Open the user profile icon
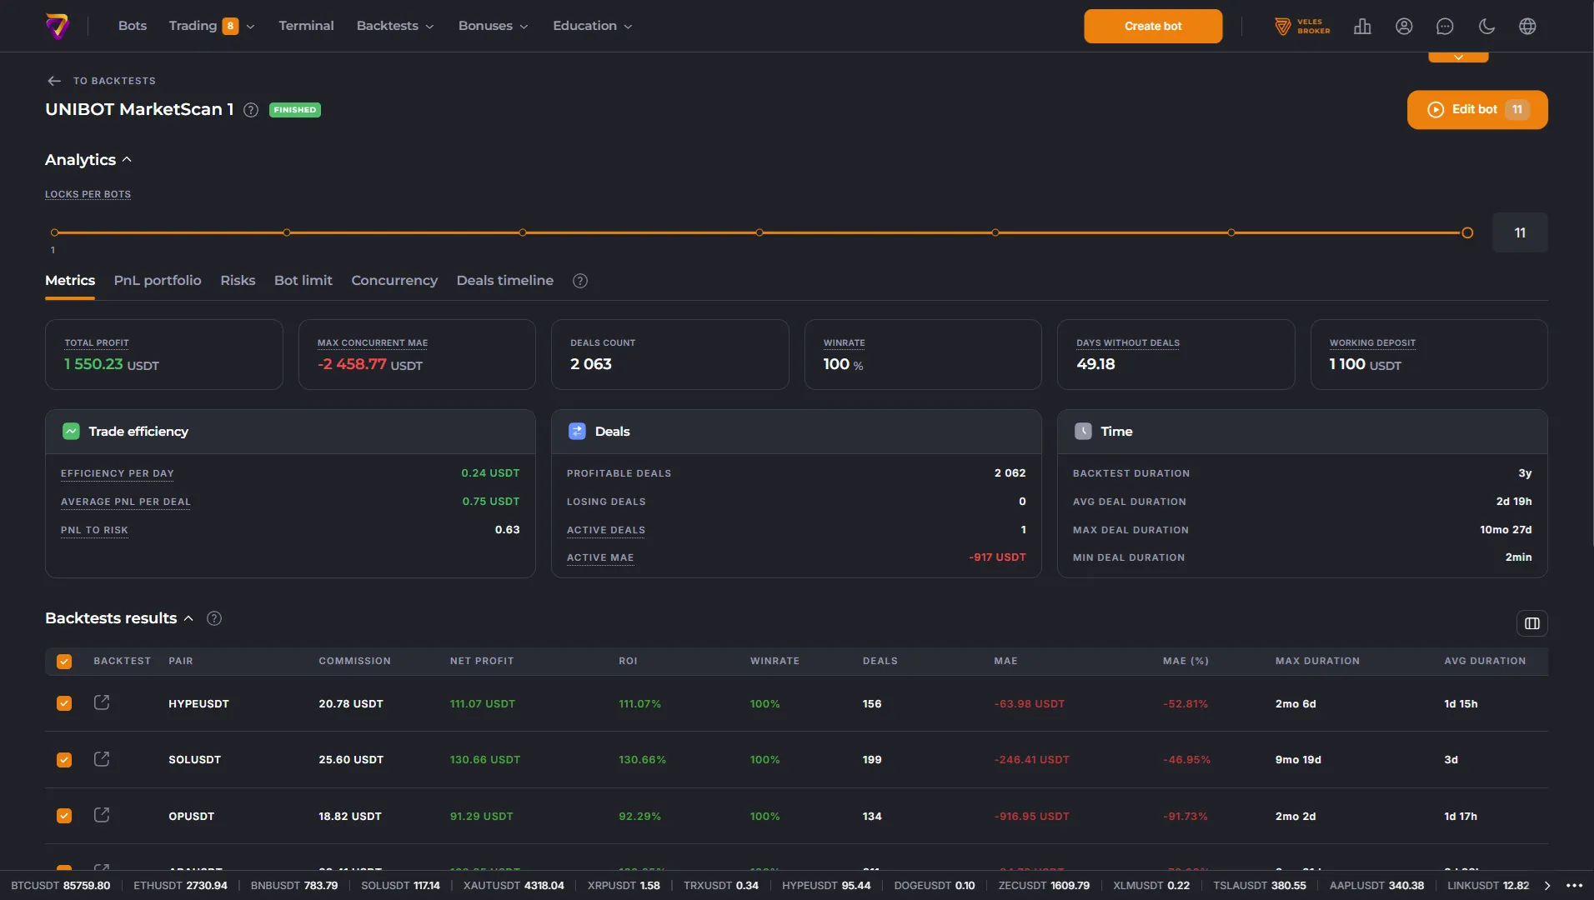Screen dimensions: 1594x900 pyautogui.click(x=1404, y=26)
